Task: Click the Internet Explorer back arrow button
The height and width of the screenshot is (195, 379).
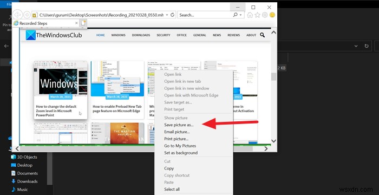Action: (18, 15)
